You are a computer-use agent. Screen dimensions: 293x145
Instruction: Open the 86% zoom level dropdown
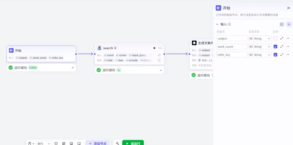(44, 144)
